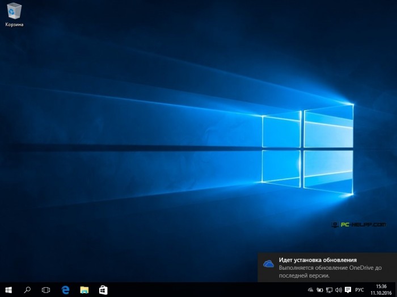Click toast text Выполняется обновление OneDrive

pos(330,271)
